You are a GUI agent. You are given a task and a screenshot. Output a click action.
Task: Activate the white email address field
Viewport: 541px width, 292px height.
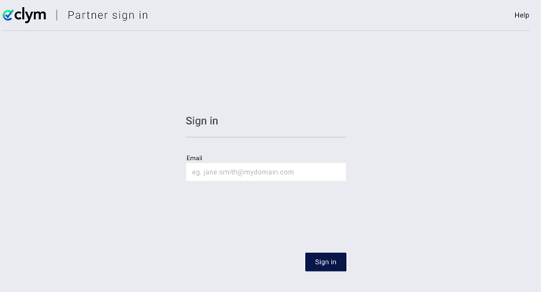click(266, 172)
